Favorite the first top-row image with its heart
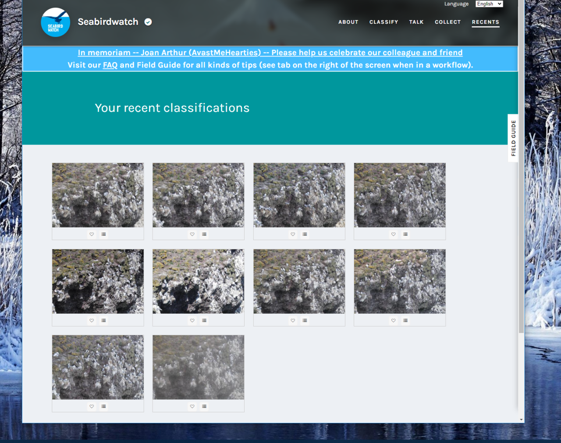The width and height of the screenshot is (561, 443). (x=92, y=234)
